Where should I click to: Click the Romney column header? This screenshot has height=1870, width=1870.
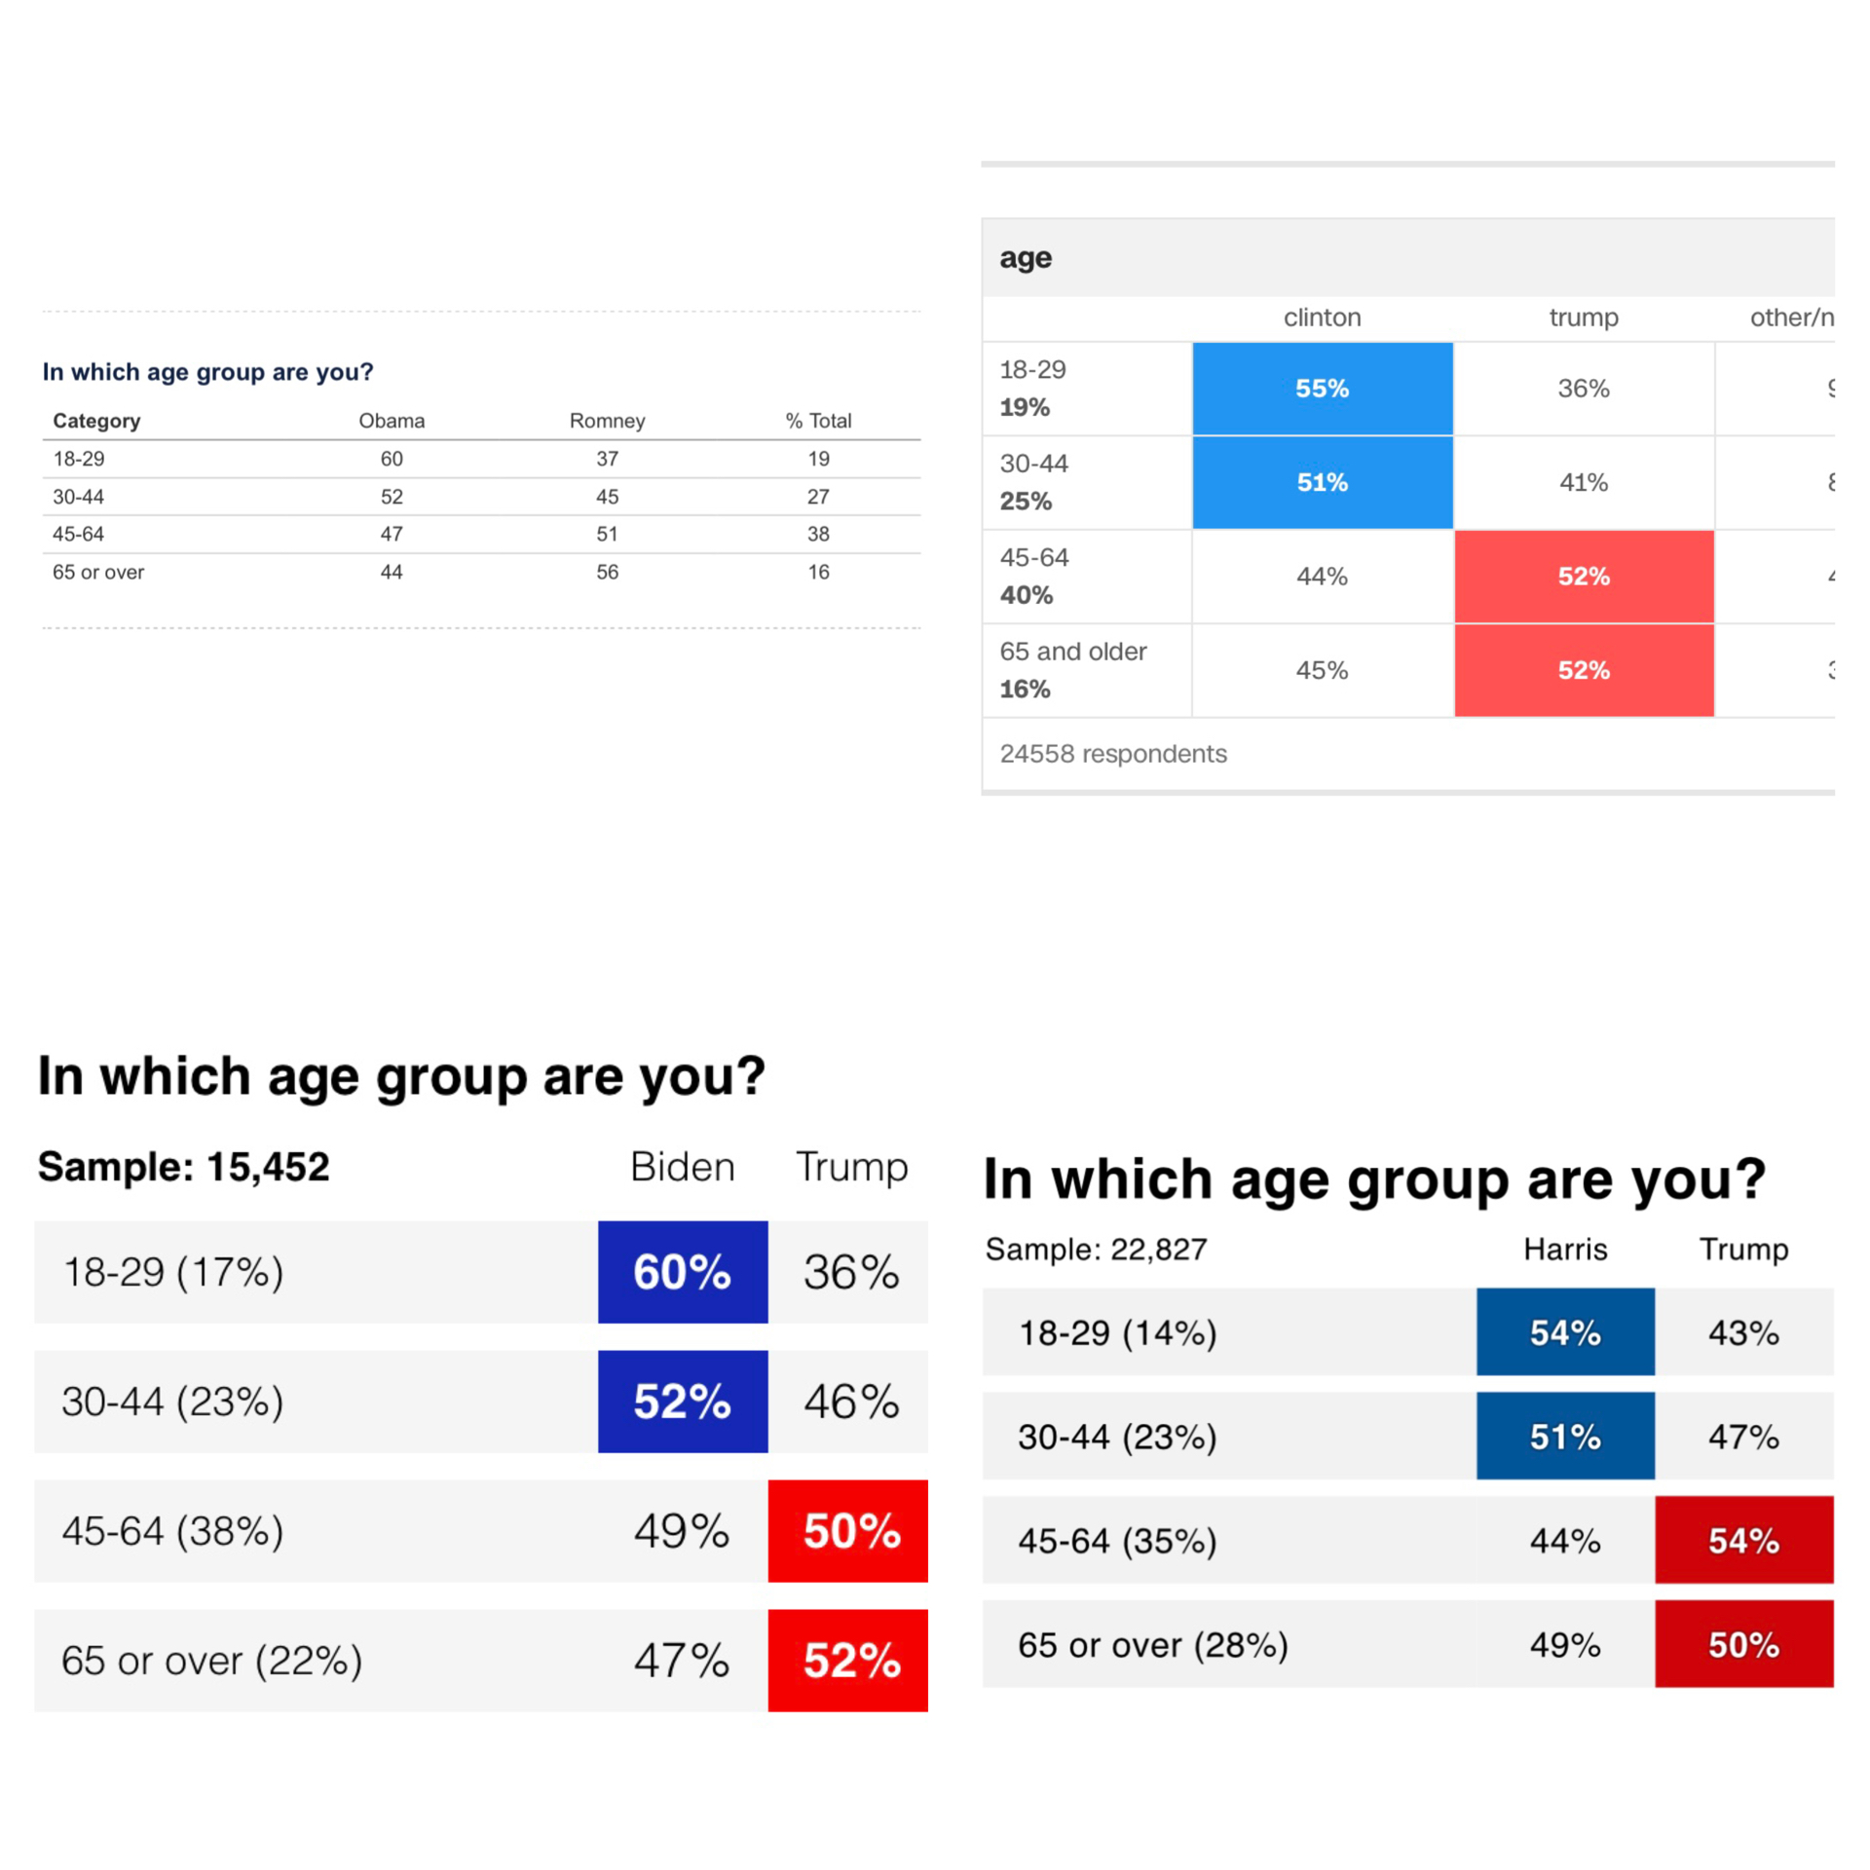click(x=607, y=421)
